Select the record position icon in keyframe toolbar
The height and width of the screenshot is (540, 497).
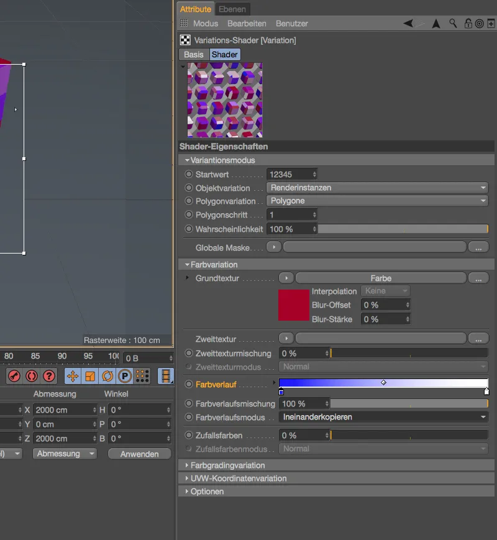(73, 376)
